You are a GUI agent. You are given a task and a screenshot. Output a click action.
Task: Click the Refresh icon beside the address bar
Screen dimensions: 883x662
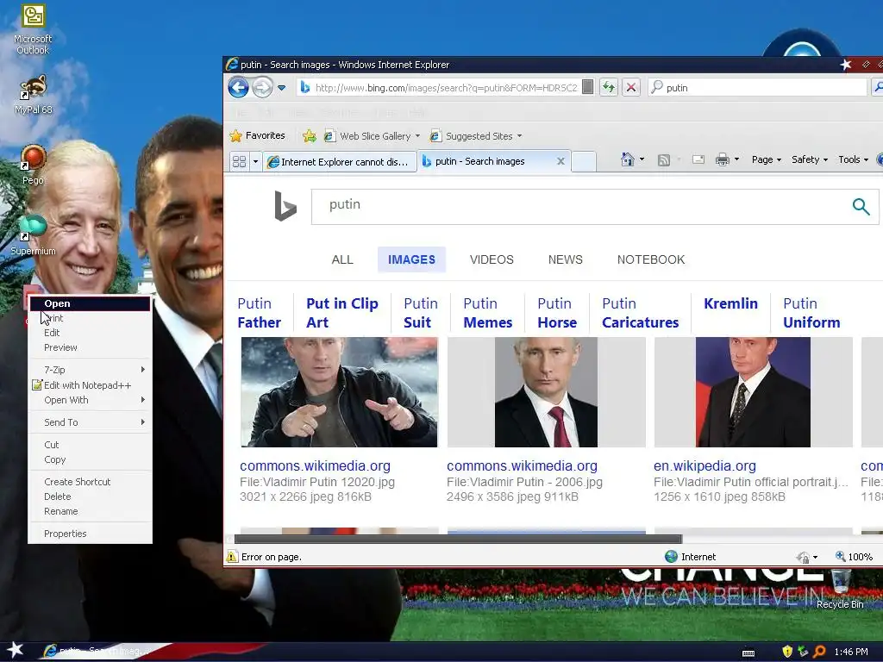[x=609, y=87]
